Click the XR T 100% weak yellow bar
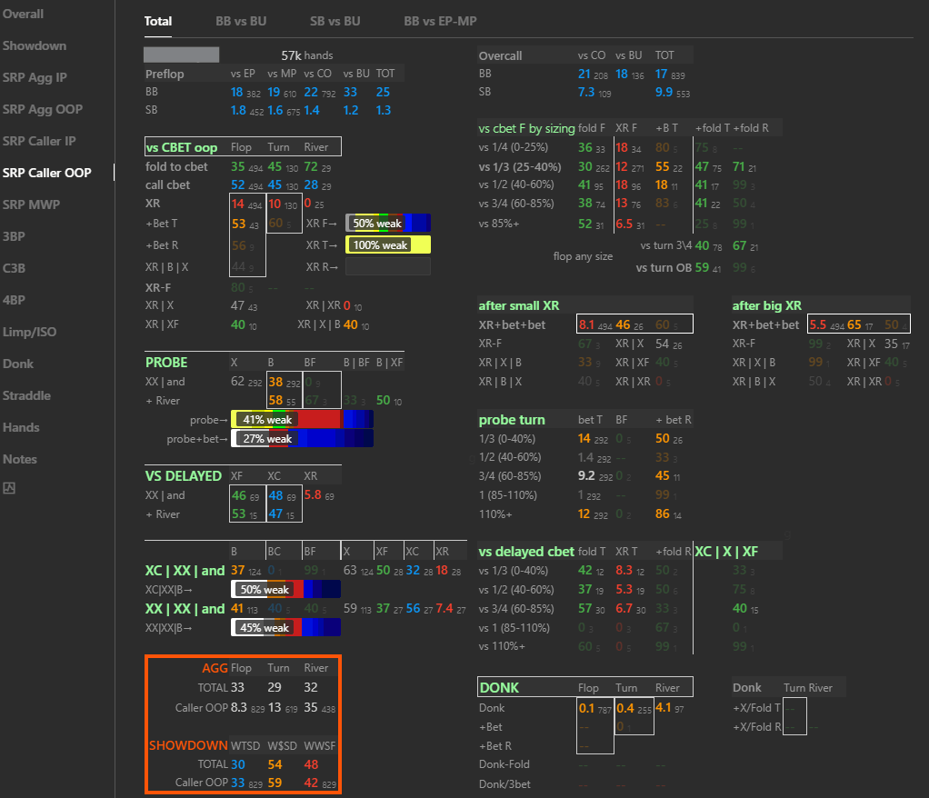This screenshot has height=798, width=929. coord(388,244)
